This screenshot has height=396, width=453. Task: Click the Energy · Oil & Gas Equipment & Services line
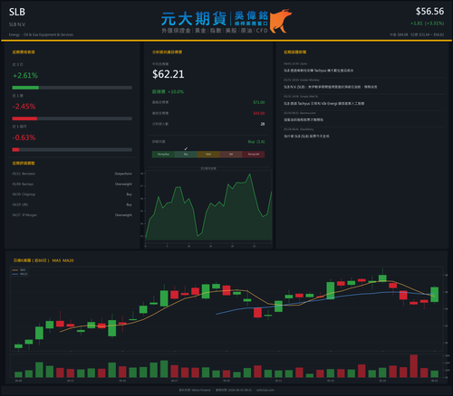coord(41,34)
